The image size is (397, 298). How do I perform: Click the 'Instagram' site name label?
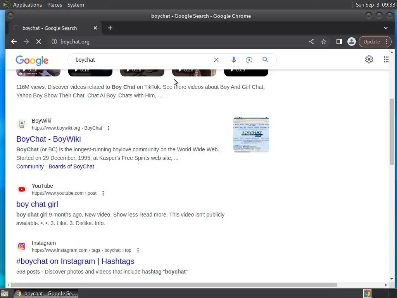tap(44, 243)
